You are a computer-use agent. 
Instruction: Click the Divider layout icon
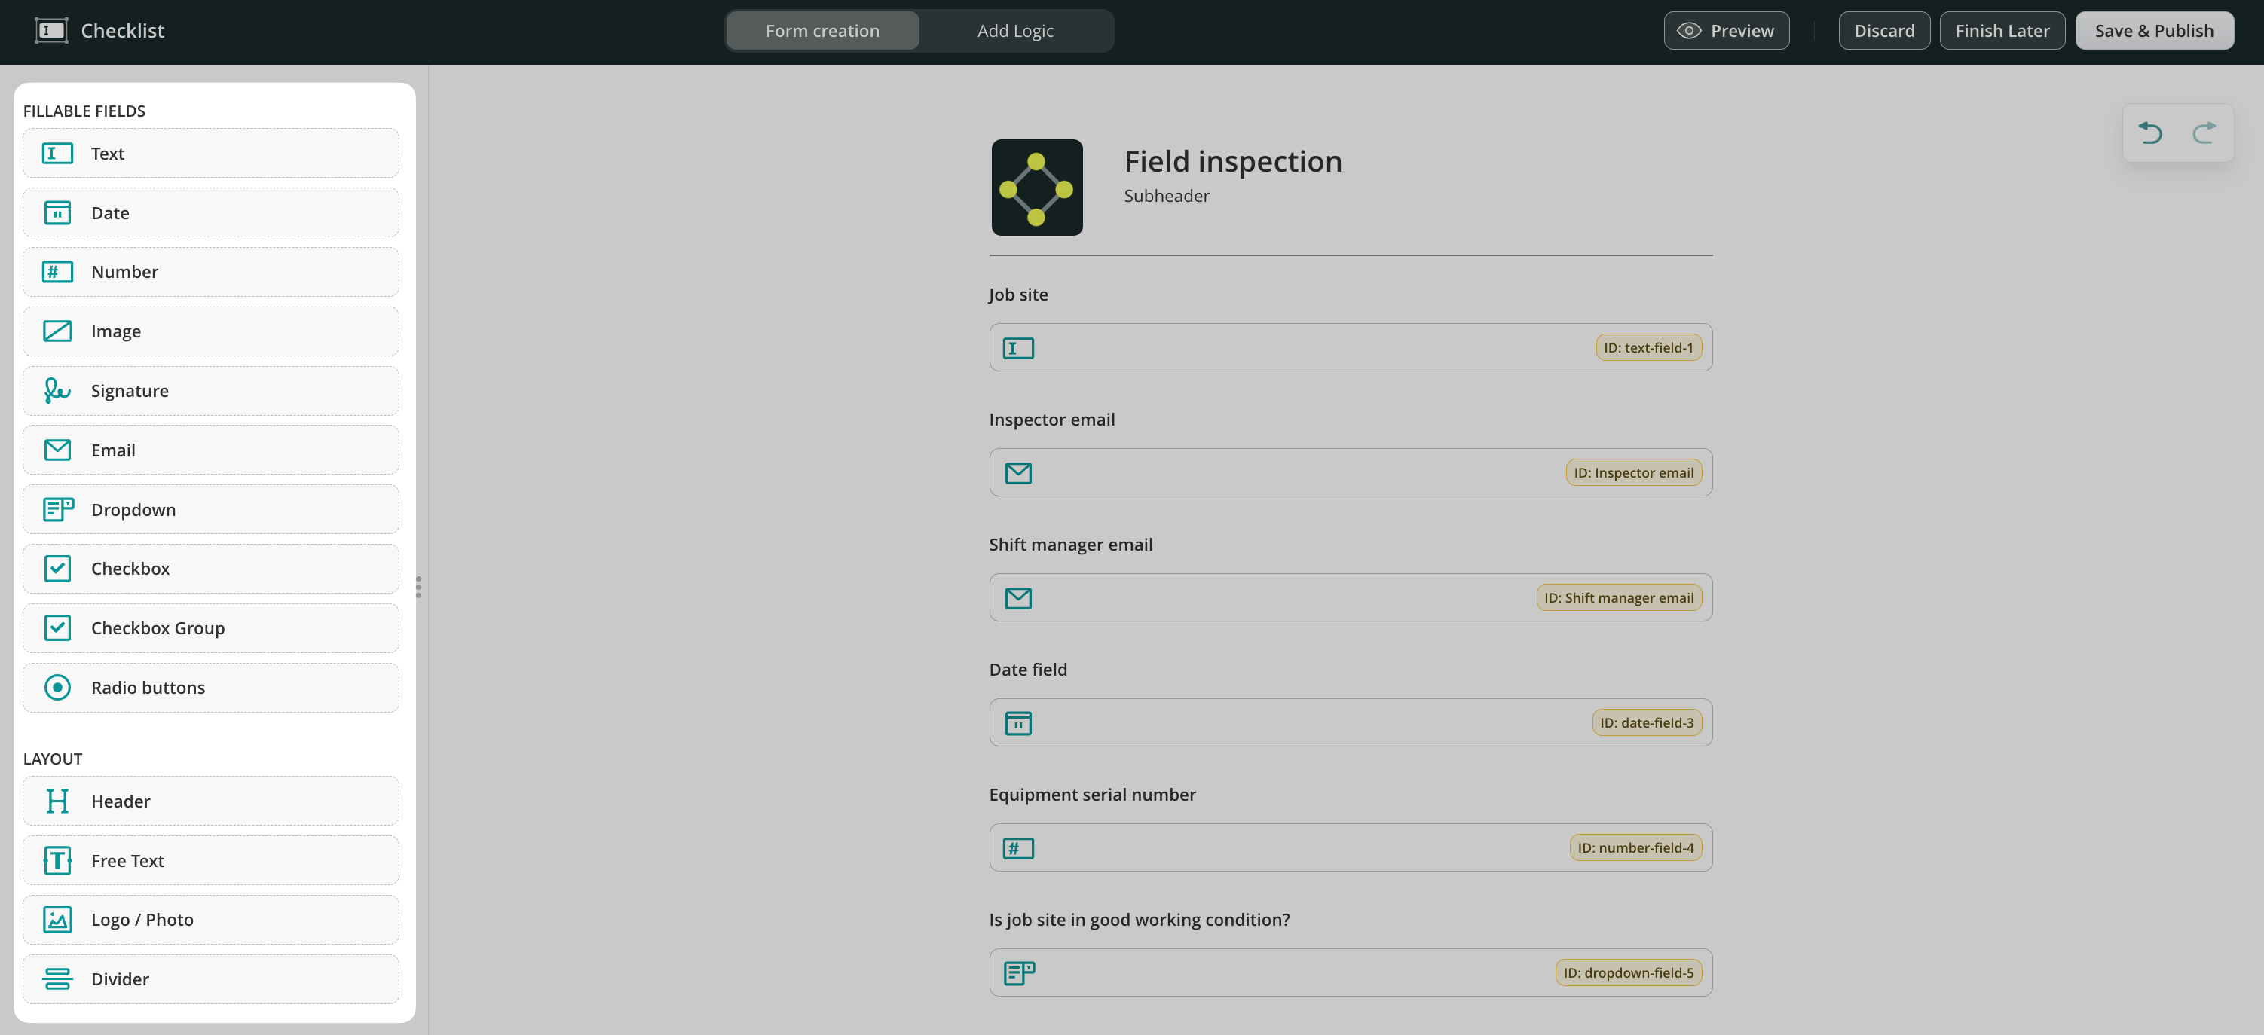(x=57, y=979)
